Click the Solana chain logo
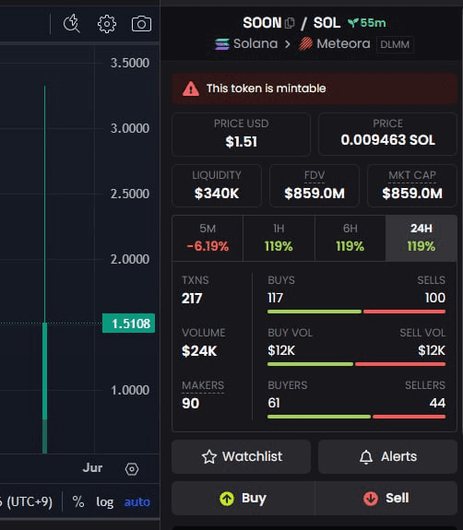The height and width of the screenshot is (530, 463). tap(222, 44)
